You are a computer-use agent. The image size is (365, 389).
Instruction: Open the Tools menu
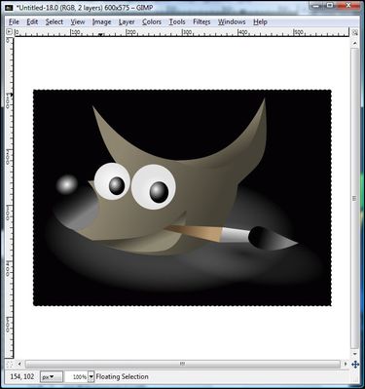coord(177,21)
